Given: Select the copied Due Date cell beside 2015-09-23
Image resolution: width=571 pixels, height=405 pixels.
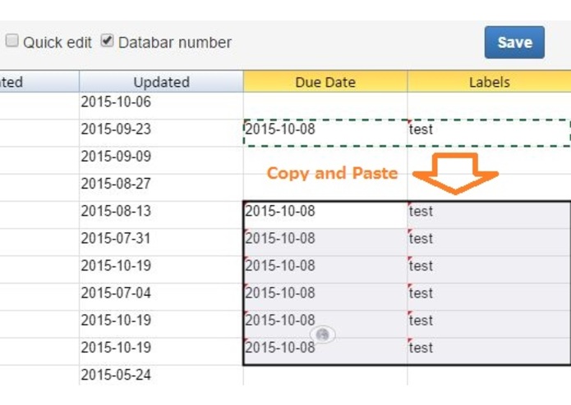Looking at the screenshot, I should [x=325, y=133].
